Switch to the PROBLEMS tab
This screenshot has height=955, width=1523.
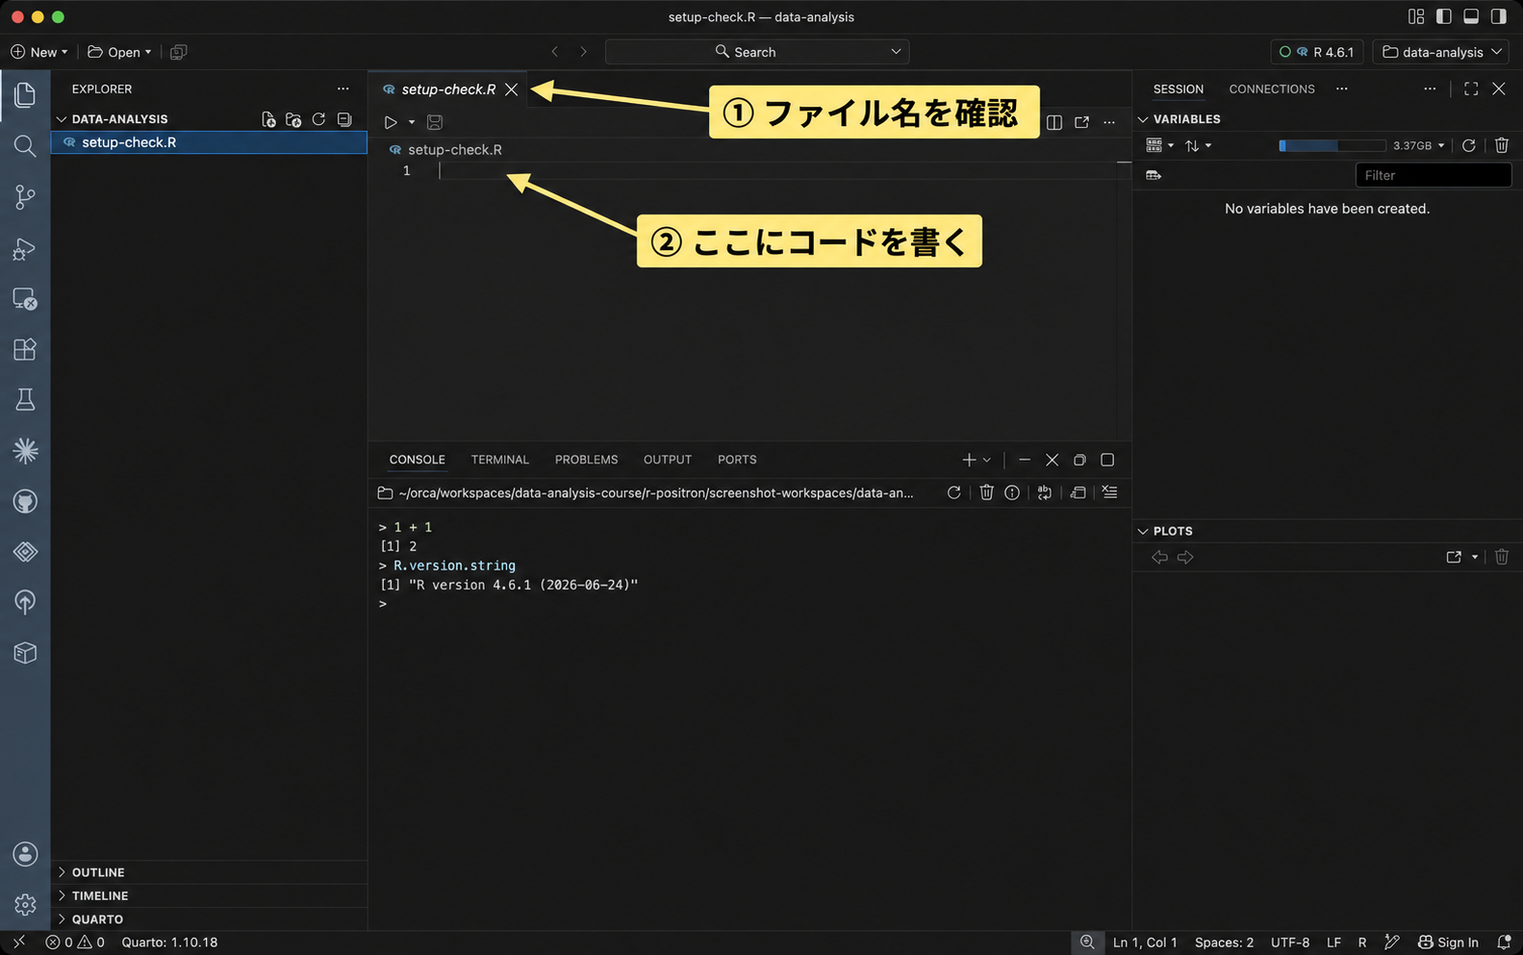tap(586, 460)
